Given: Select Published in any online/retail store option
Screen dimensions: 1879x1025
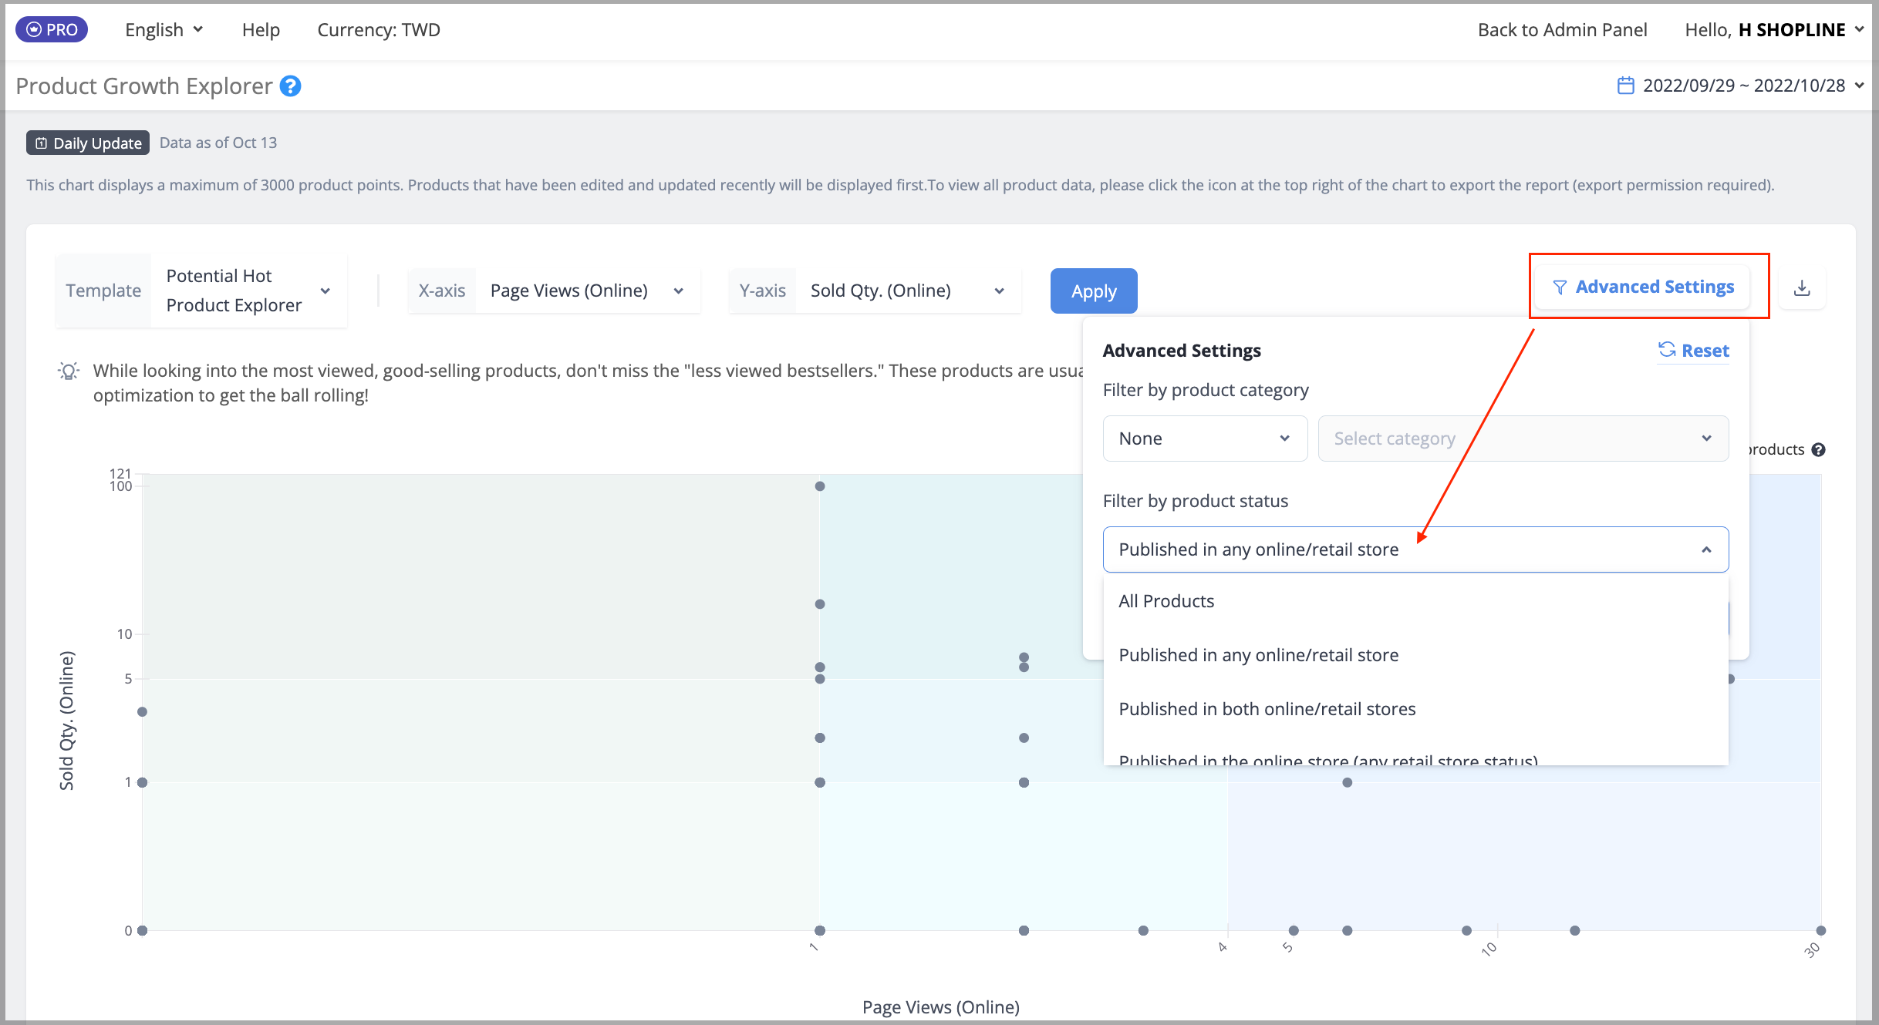Looking at the screenshot, I should coord(1416,655).
